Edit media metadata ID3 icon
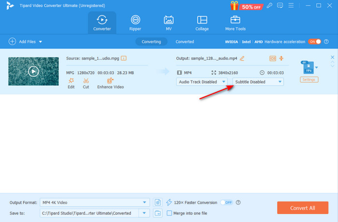 (x=273, y=58)
